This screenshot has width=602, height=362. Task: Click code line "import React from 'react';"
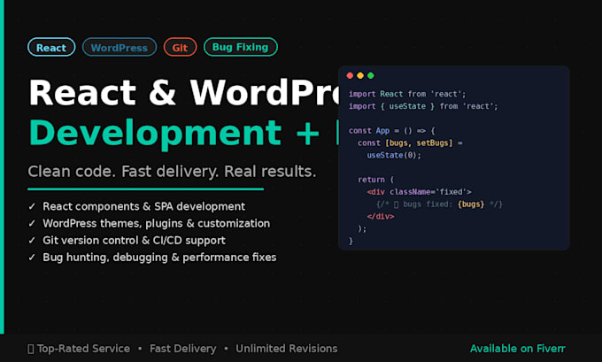point(407,94)
